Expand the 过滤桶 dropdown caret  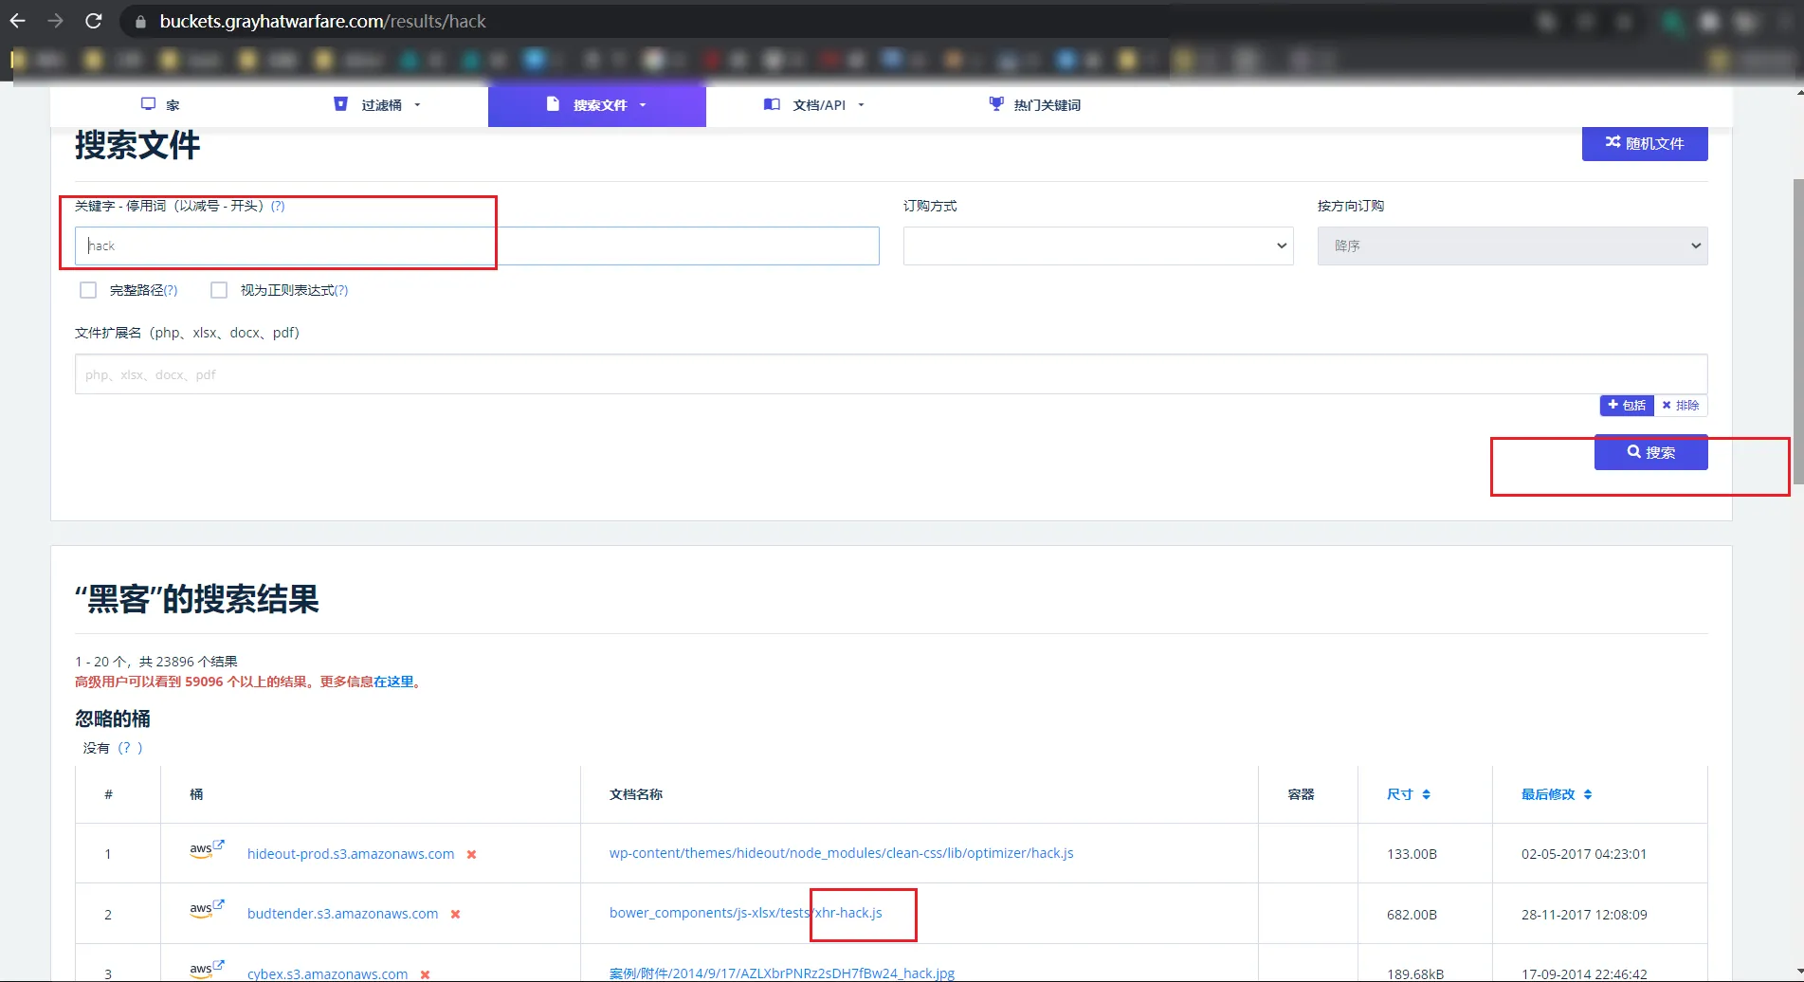[x=417, y=105]
